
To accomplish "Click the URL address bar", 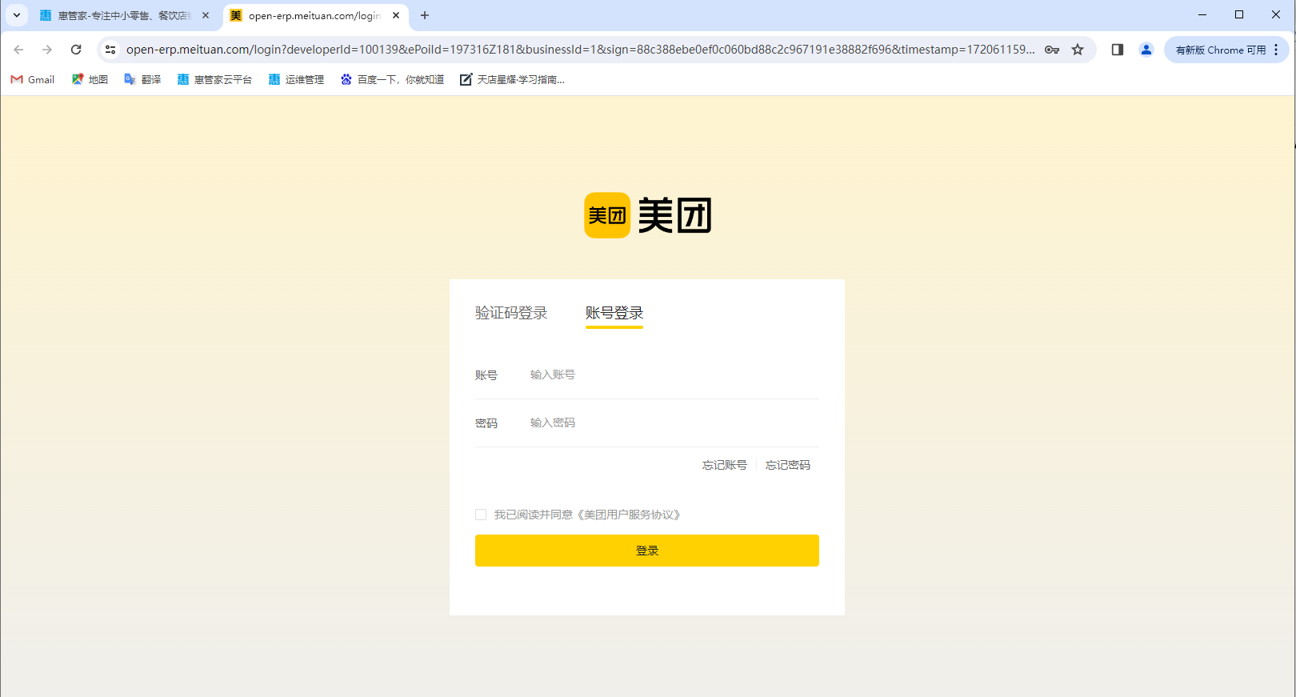I will pos(580,50).
